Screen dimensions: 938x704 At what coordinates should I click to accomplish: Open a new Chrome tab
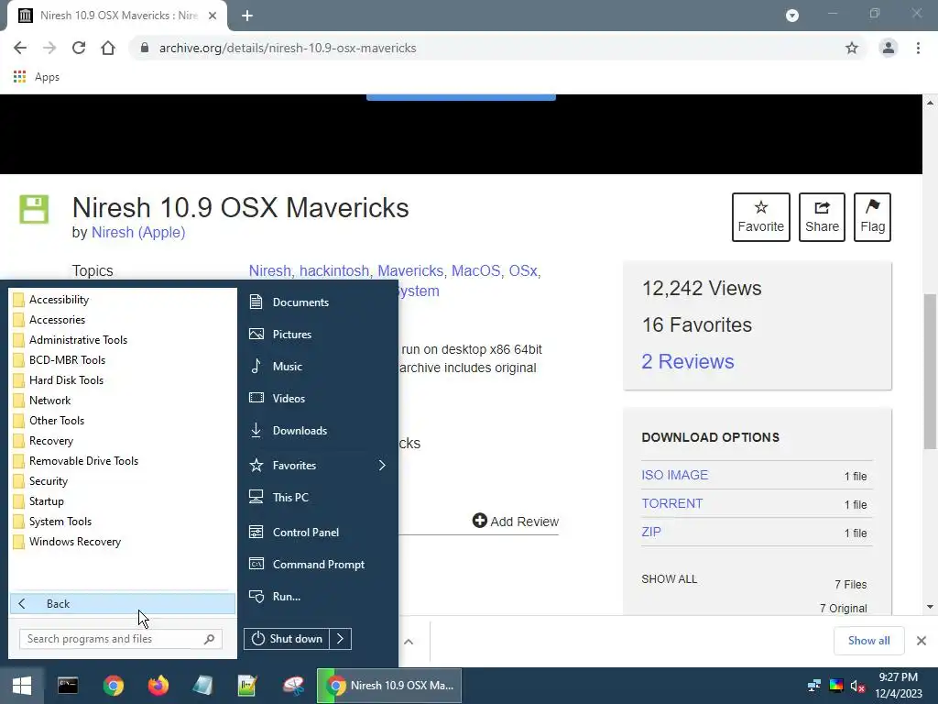tap(247, 16)
